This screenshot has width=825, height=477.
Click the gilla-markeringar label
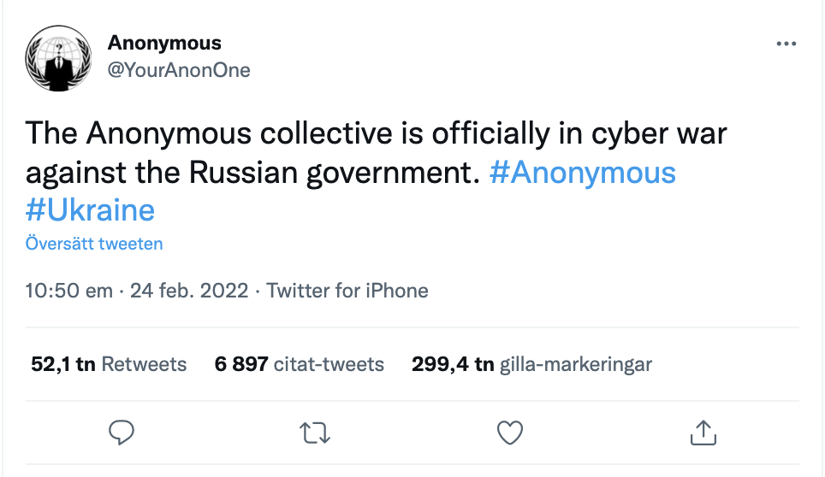(x=576, y=364)
